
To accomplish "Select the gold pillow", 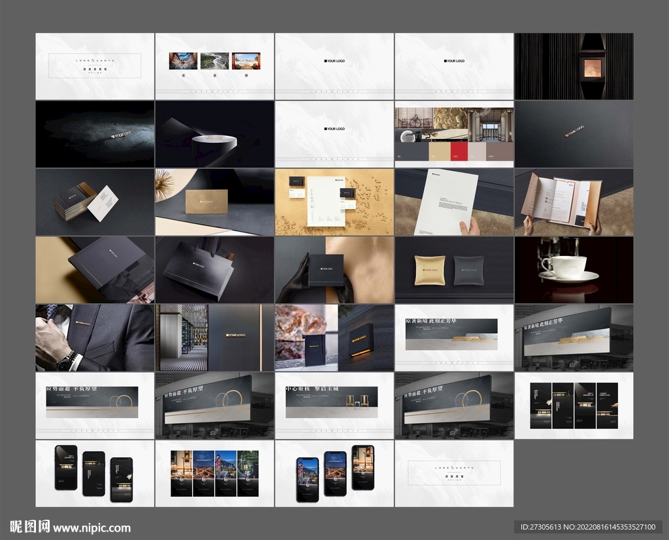I will [x=429, y=270].
